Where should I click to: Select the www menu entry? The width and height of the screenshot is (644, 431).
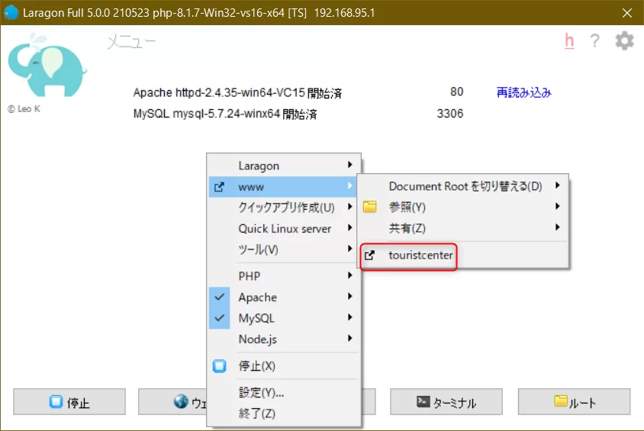click(283, 187)
